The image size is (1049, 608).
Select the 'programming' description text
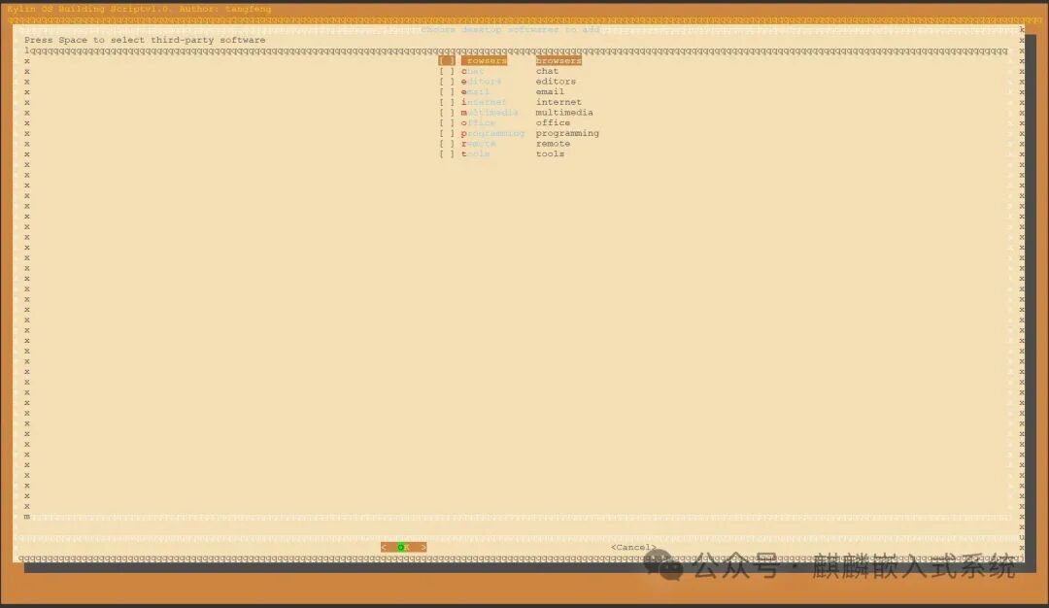[567, 133]
